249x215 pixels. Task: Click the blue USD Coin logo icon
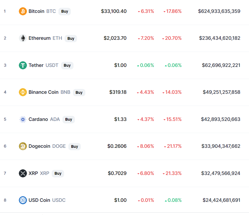[23, 200]
